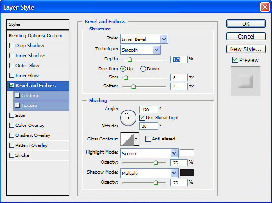Enable the Anti-aliased checkbox

coord(148,139)
